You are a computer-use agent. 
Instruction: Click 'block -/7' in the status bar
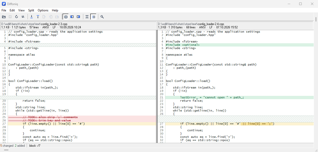[35, 146]
